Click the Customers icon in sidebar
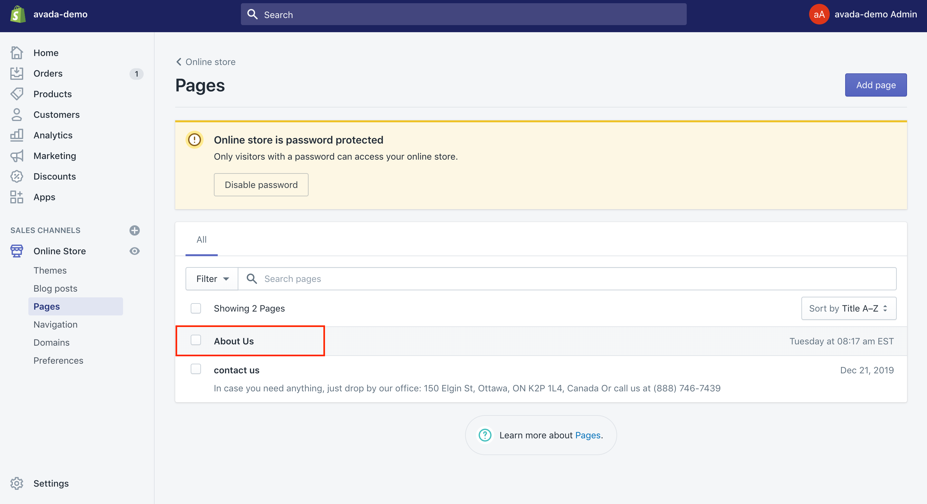The image size is (927, 504). pyautogui.click(x=17, y=114)
